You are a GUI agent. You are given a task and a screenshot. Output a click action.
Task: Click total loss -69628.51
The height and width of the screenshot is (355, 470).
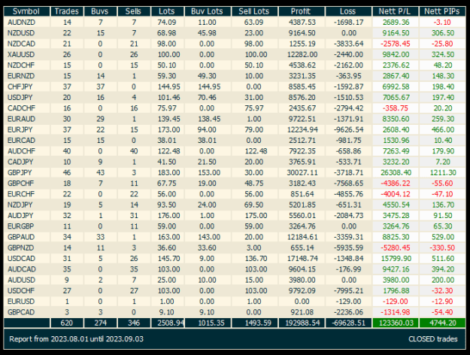pos(348,323)
